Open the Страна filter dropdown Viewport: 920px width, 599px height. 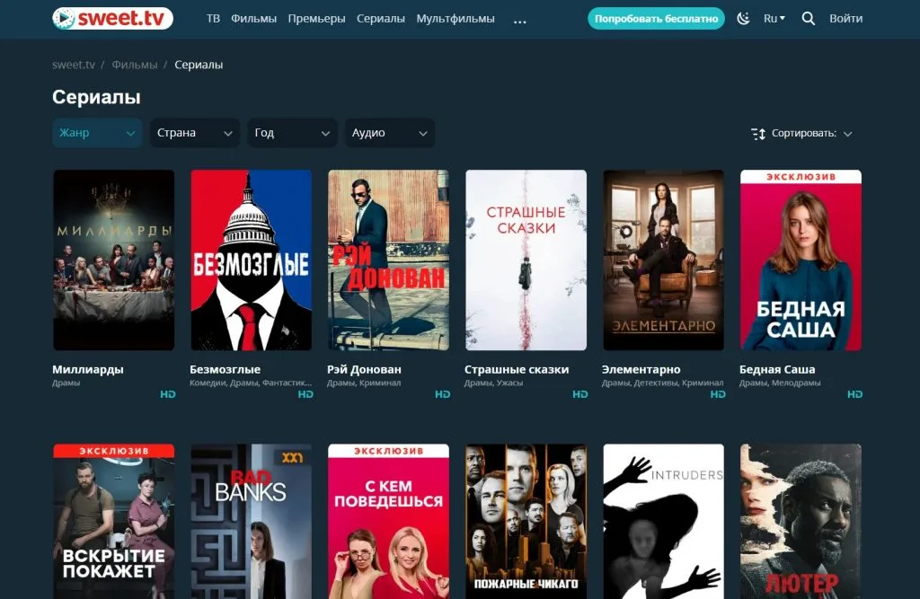[194, 132]
